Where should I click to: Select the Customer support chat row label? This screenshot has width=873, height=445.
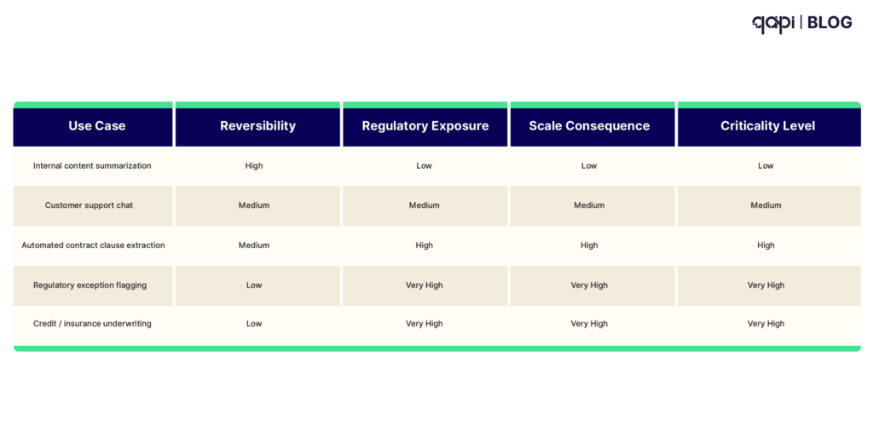[92, 205]
